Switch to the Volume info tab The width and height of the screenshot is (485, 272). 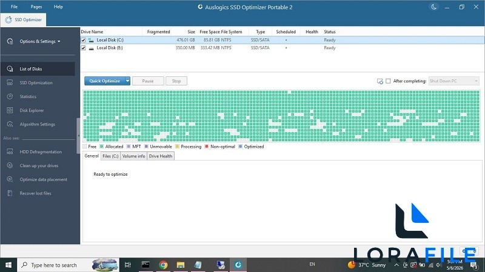click(133, 156)
